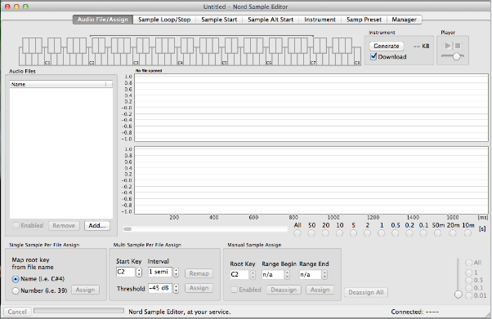Image resolution: width=492 pixels, height=319 pixels.
Task: Click Assign in Single Sample Per File
Action: (85, 290)
